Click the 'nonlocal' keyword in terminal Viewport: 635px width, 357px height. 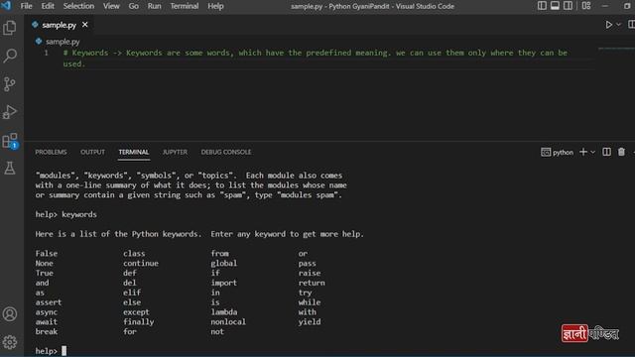tap(228, 321)
